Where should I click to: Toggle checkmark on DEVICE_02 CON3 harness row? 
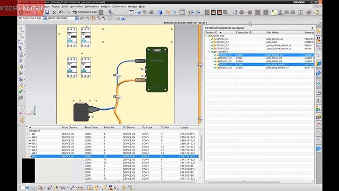[215, 62]
